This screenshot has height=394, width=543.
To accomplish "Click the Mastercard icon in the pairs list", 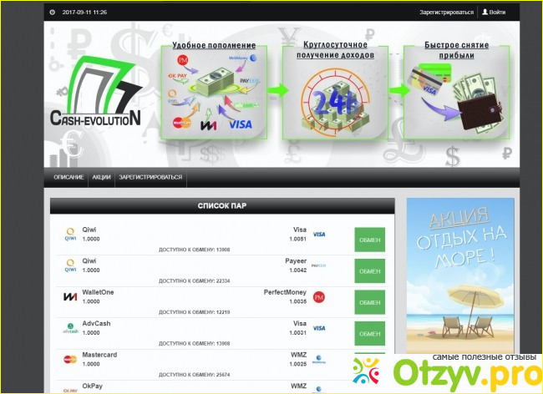I will click(x=70, y=359).
